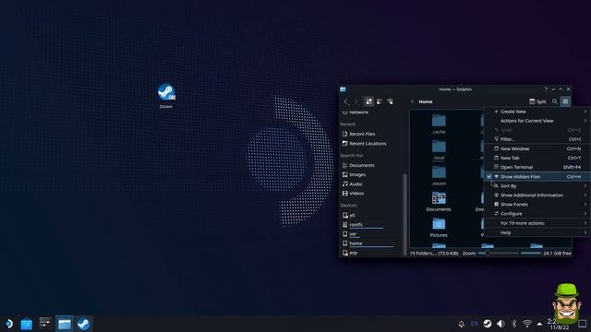
Task: Open the .steam hidden folder
Action: pos(439,175)
